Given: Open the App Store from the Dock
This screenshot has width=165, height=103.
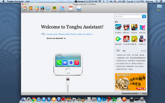Looking at the screenshot, I should 44,99.
